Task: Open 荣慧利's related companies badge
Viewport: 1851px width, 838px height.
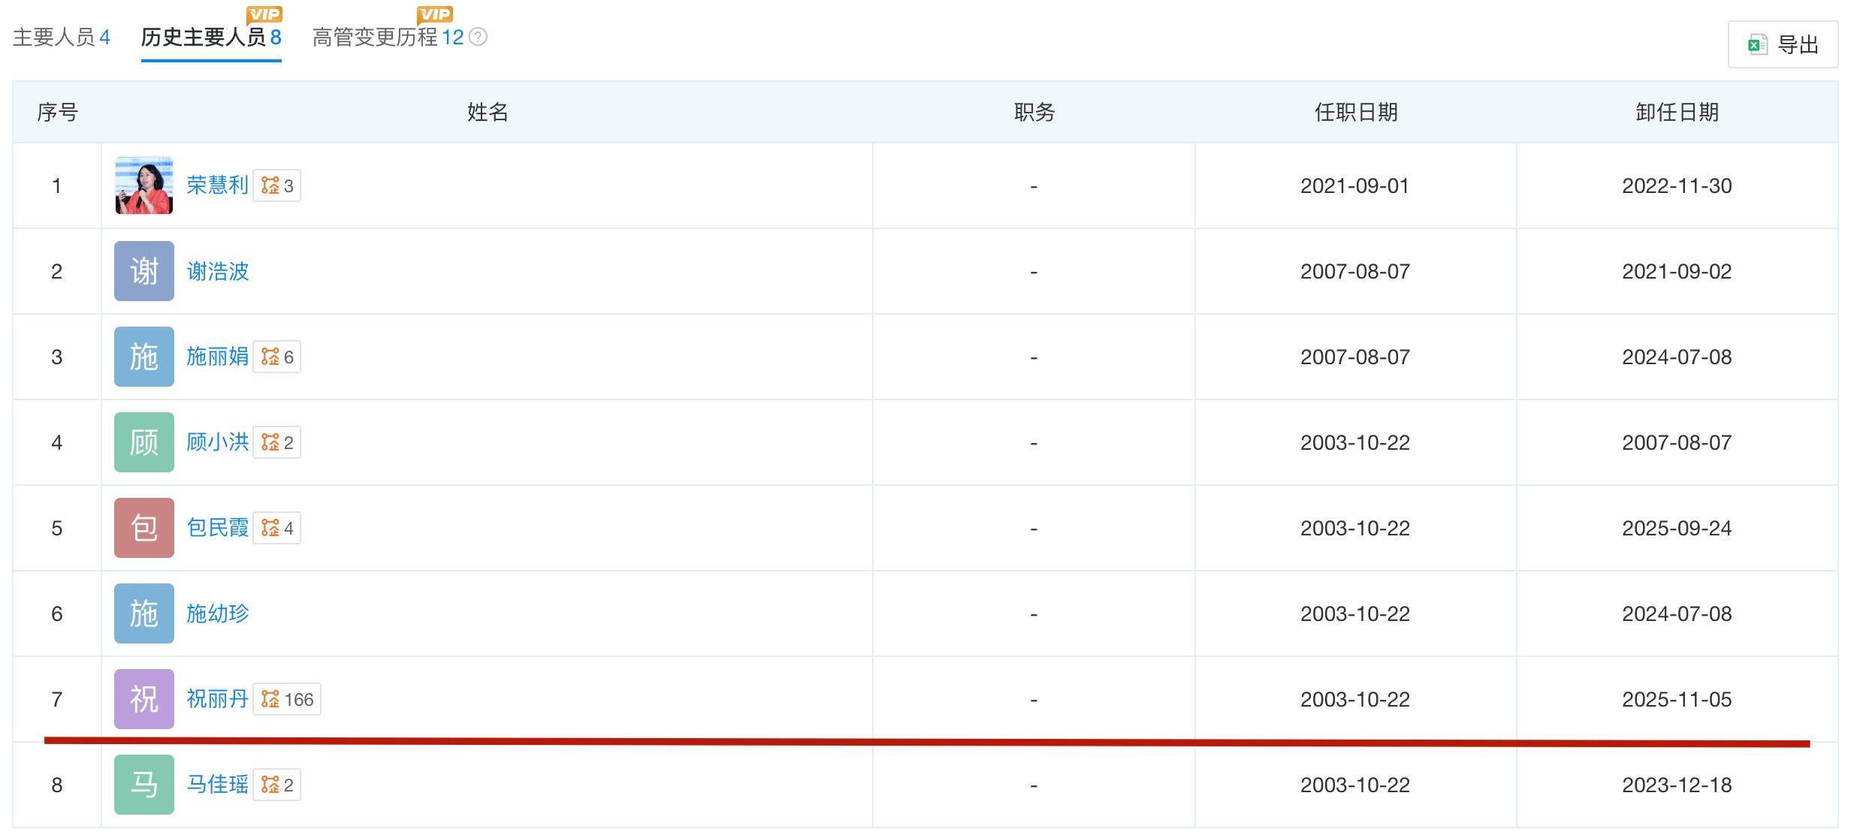Action: coord(276,185)
